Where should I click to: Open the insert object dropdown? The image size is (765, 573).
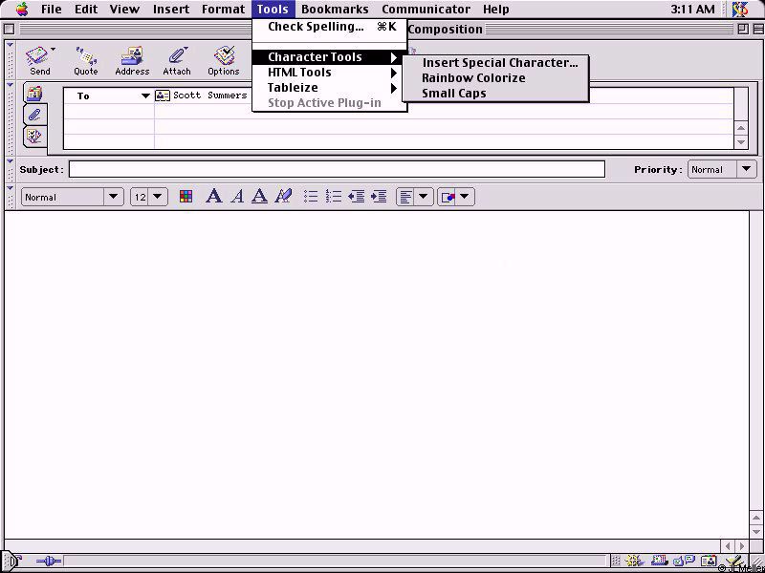tap(456, 197)
